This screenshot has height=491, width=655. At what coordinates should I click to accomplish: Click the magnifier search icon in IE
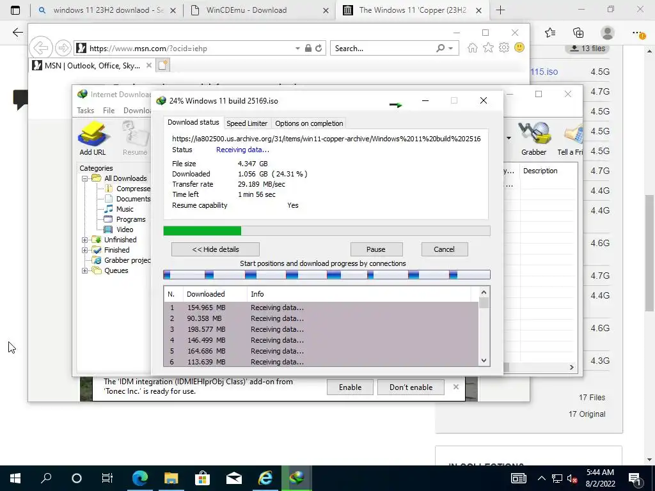(x=440, y=48)
